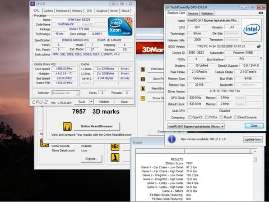Click the Change button in 3DMark options
Image resolution: width=269 pixels, height=202 pixels.
(x=91, y=159)
